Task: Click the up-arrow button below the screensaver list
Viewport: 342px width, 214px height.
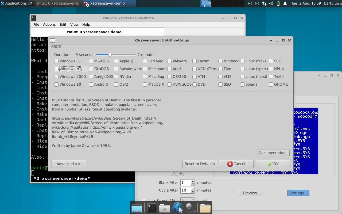Action: (181, 173)
